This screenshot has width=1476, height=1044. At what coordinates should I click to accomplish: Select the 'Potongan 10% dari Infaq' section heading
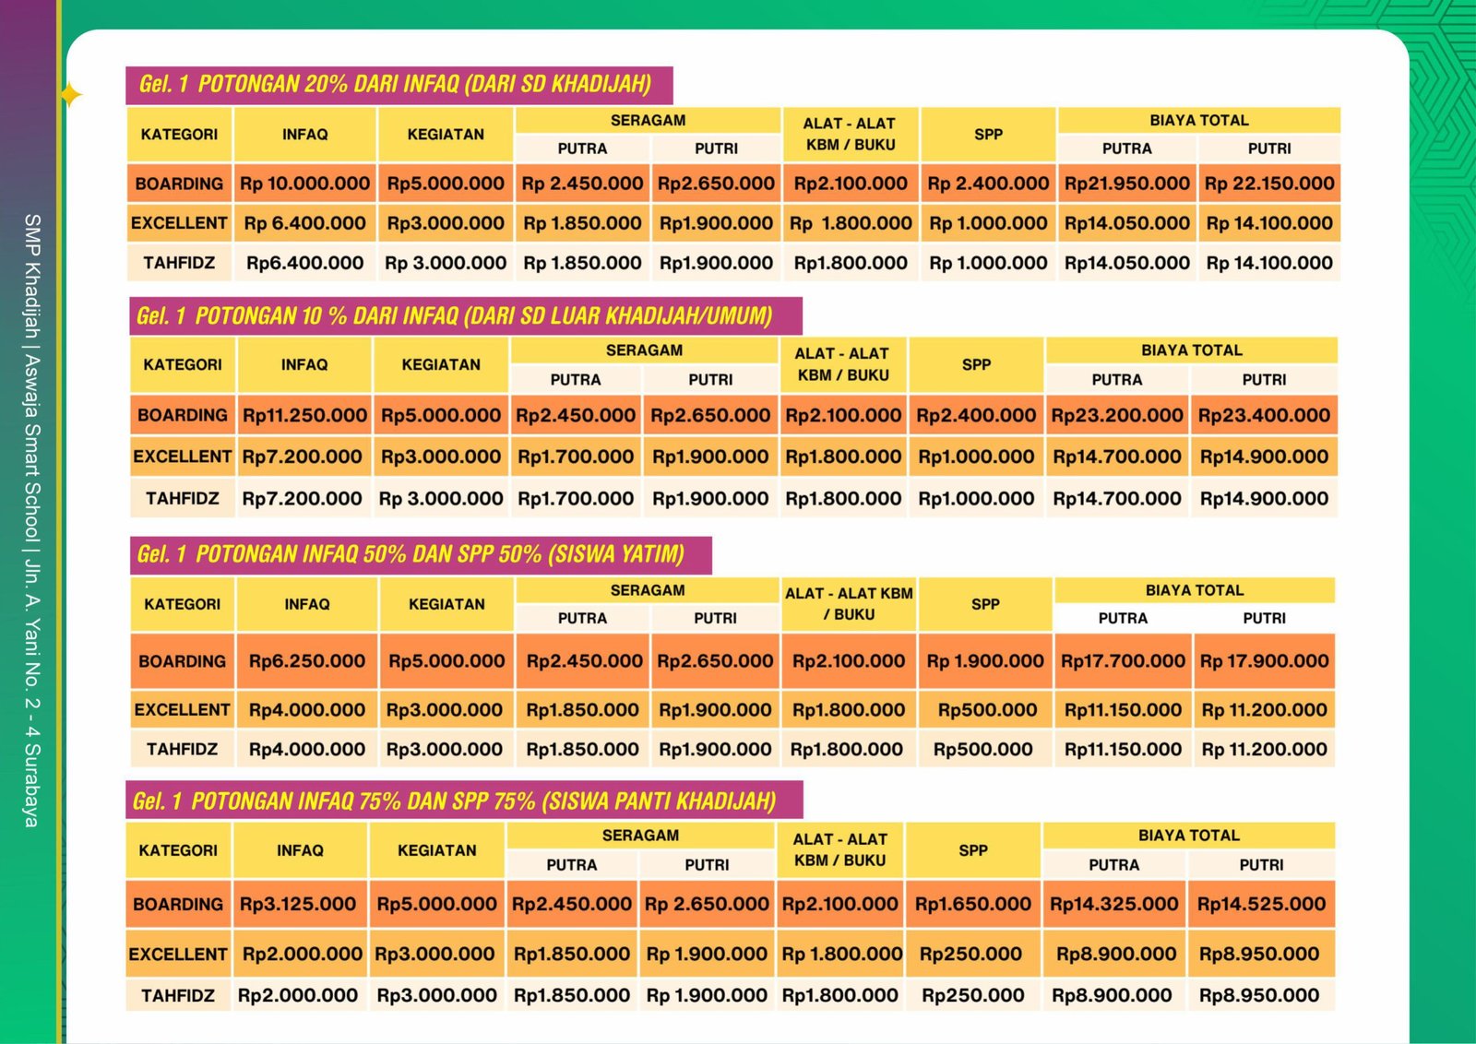tap(464, 316)
